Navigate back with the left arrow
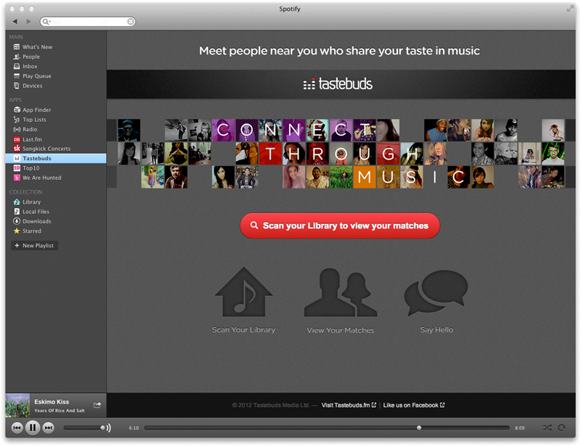The width and height of the screenshot is (581, 446). point(15,22)
